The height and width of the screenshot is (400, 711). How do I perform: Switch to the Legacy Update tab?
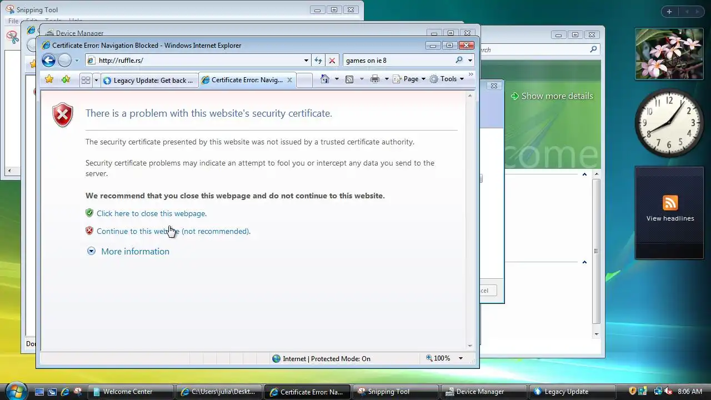(x=148, y=80)
